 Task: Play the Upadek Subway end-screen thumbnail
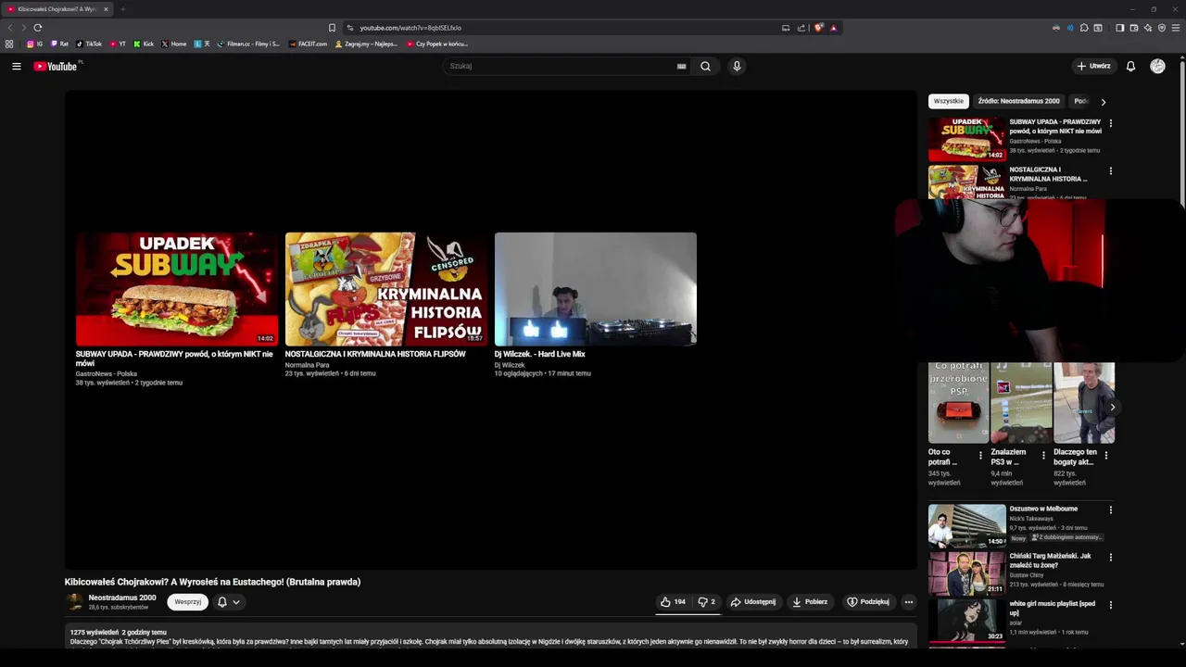click(x=176, y=289)
